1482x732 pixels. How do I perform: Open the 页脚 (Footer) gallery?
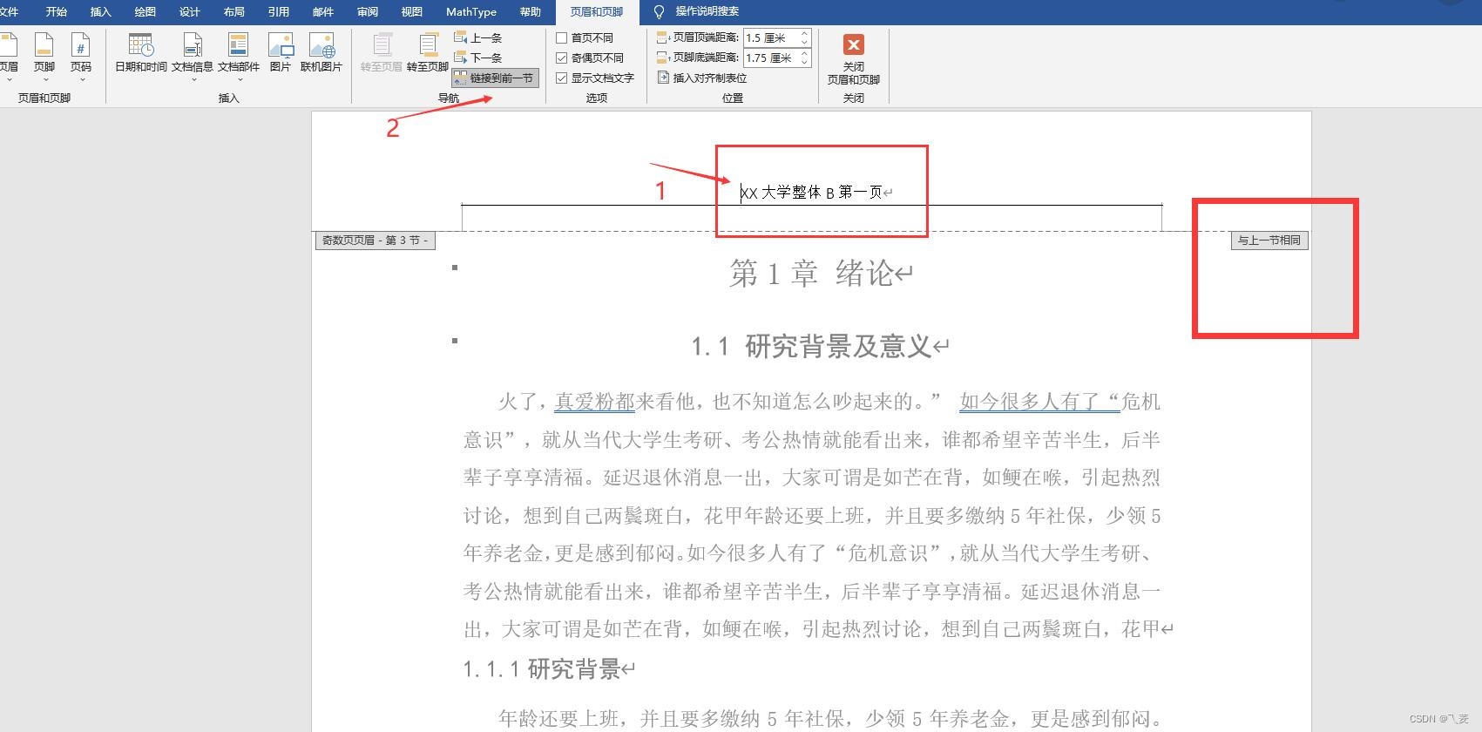44,57
